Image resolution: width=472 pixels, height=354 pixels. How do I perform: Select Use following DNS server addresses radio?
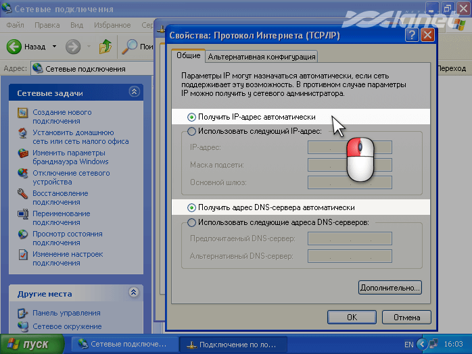coord(191,222)
